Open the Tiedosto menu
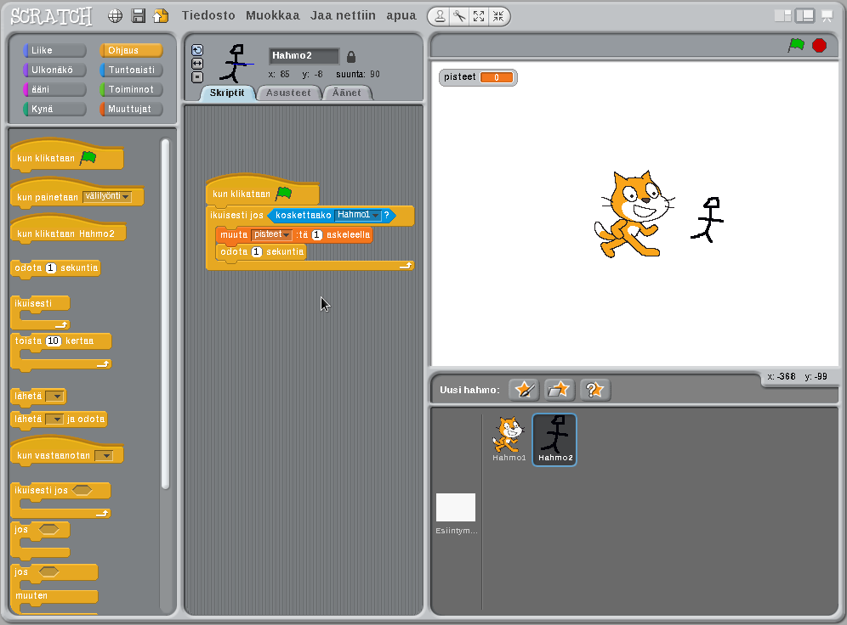This screenshot has height=625, width=847. (x=208, y=15)
